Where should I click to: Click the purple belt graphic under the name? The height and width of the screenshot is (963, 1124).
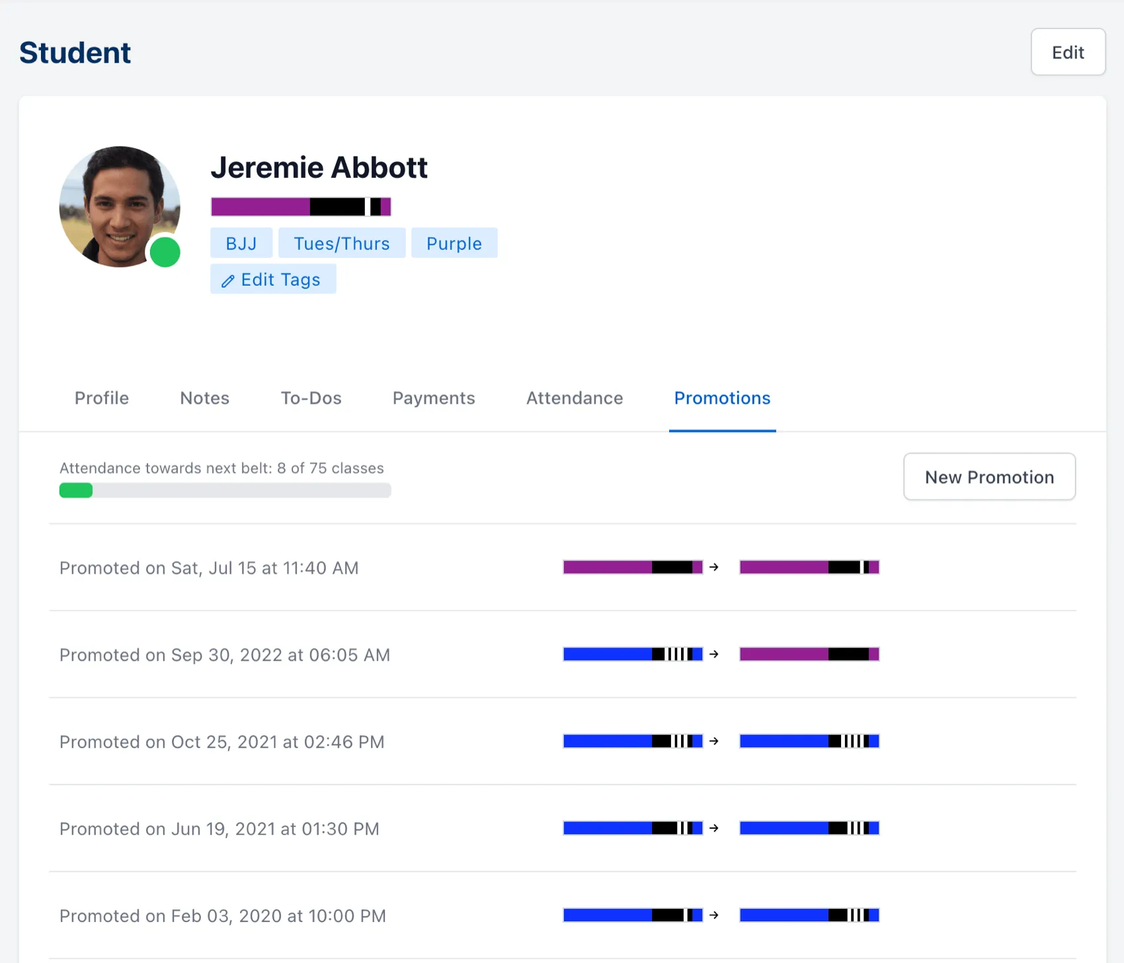point(300,206)
